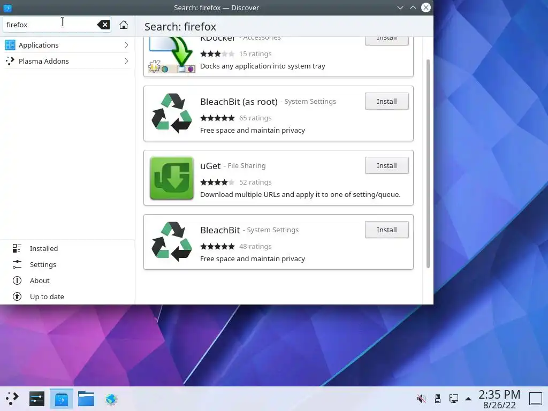Click the 65 ratings label
The height and width of the screenshot is (411, 548).
point(255,118)
